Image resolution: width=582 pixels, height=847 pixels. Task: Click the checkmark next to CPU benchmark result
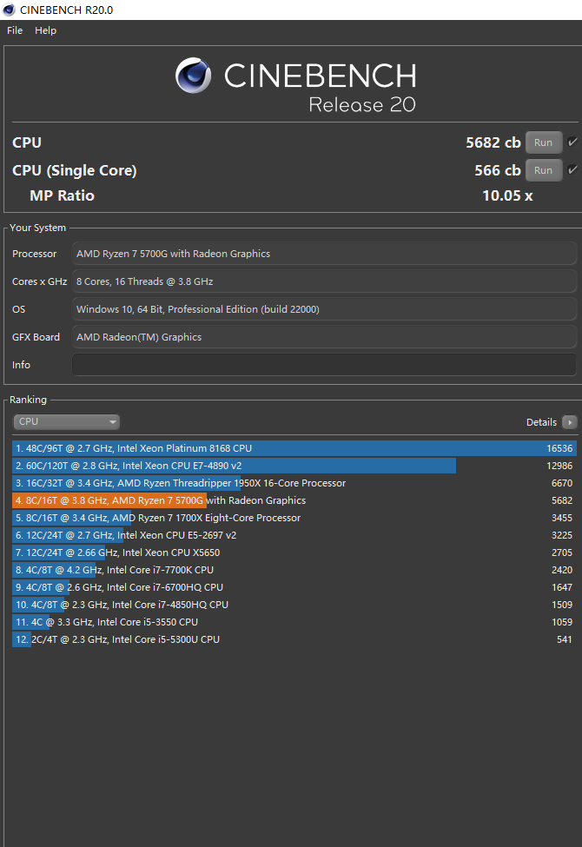click(x=572, y=142)
